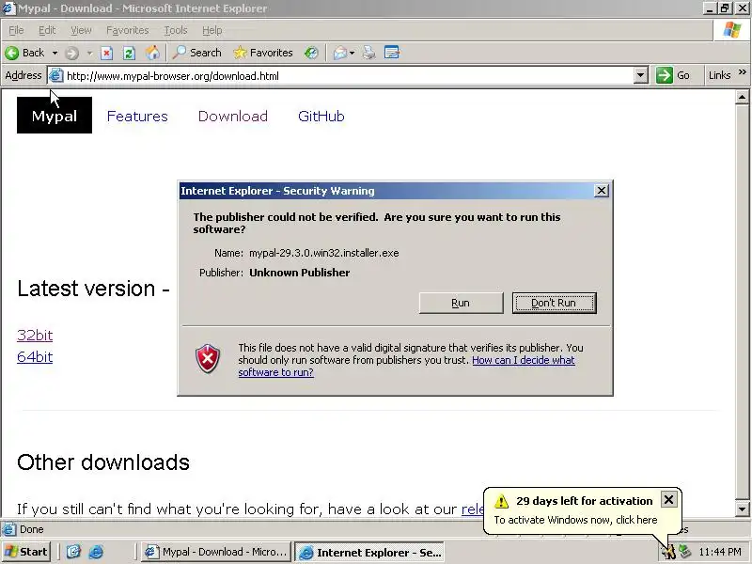This screenshot has height=564, width=752.
Task: Open the View menu
Action: point(81,30)
